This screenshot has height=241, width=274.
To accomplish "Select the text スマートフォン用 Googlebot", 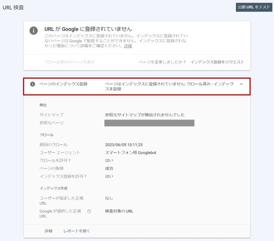I will click(x=130, y=153).
